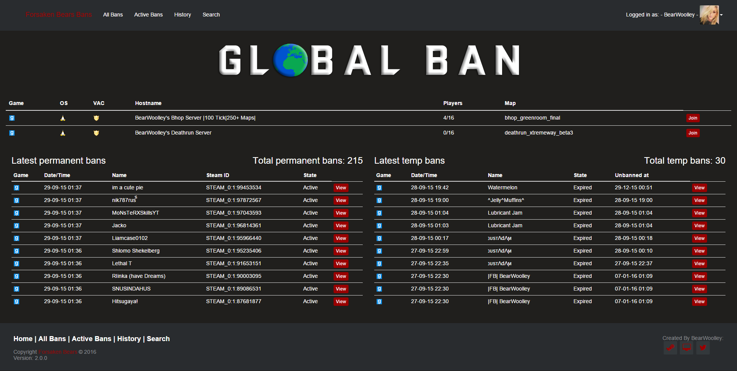Click the Steam icon in the footer
Screen dimensions: 737x371
670,348
